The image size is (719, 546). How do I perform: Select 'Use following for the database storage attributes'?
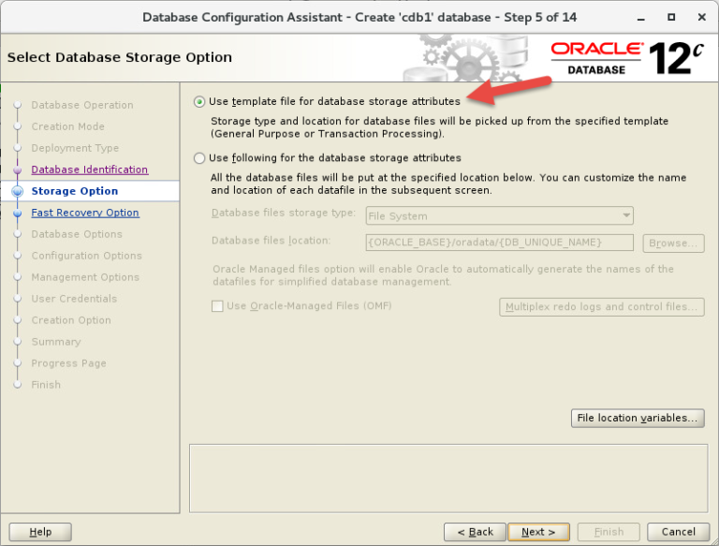pyautogui.click(x=199, y=158)
